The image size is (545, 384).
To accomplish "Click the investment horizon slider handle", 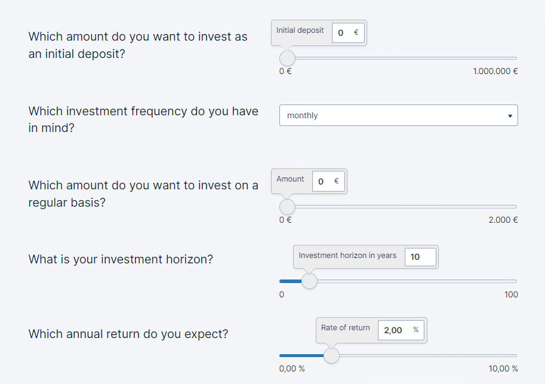I will [309, 281].
